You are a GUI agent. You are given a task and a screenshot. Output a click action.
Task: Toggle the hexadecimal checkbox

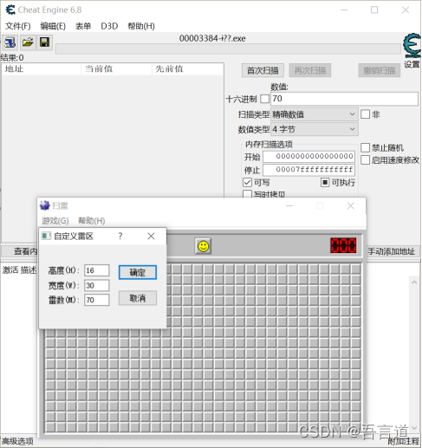[x=264, y=99]
